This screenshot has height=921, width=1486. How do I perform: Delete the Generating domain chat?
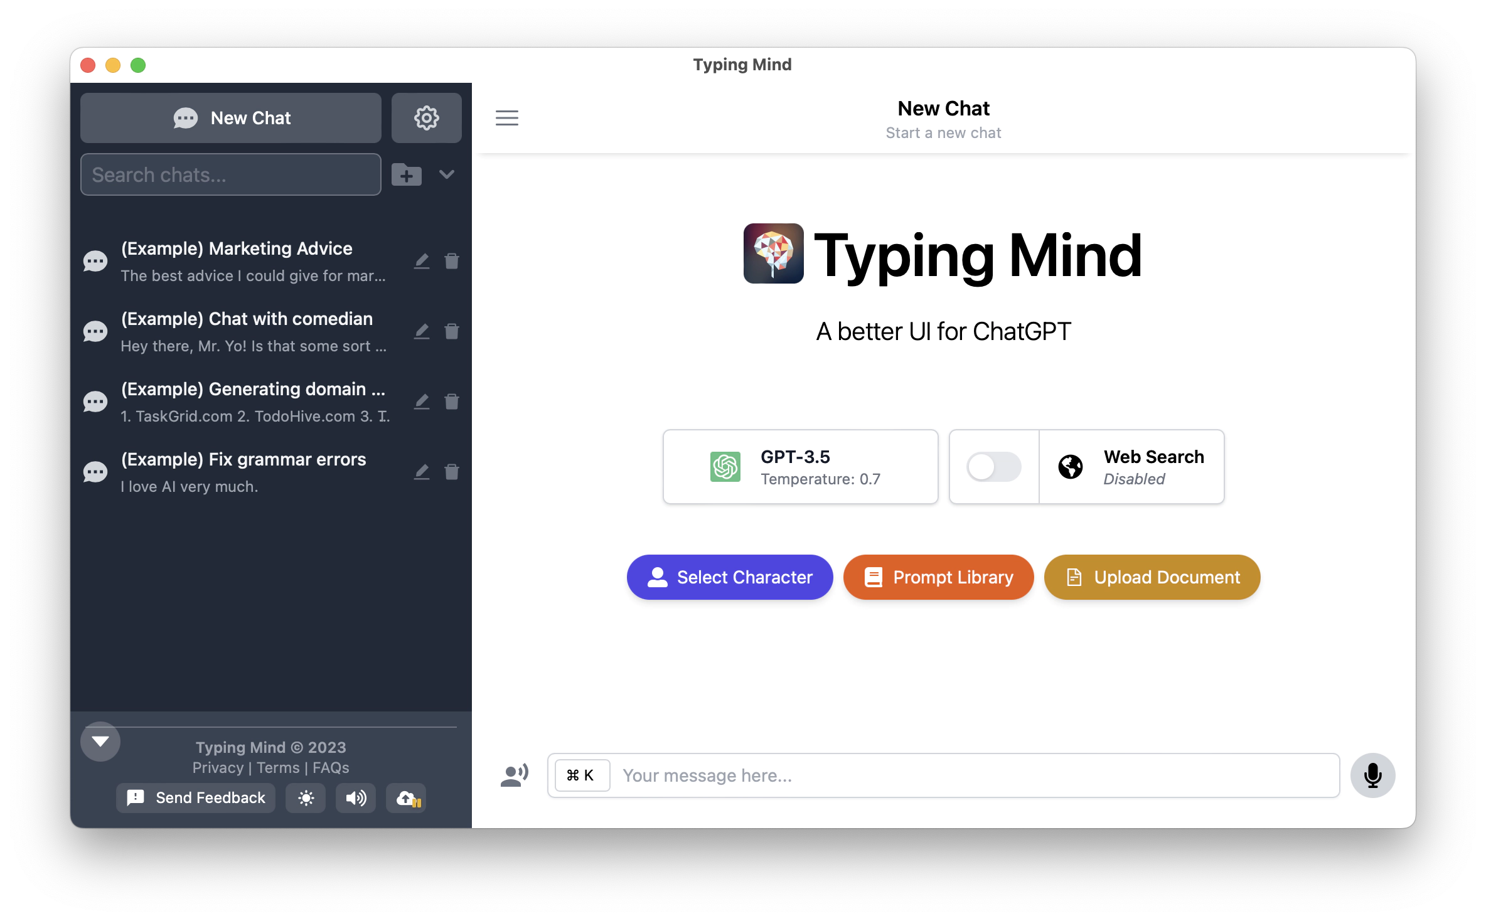point(452,402)
